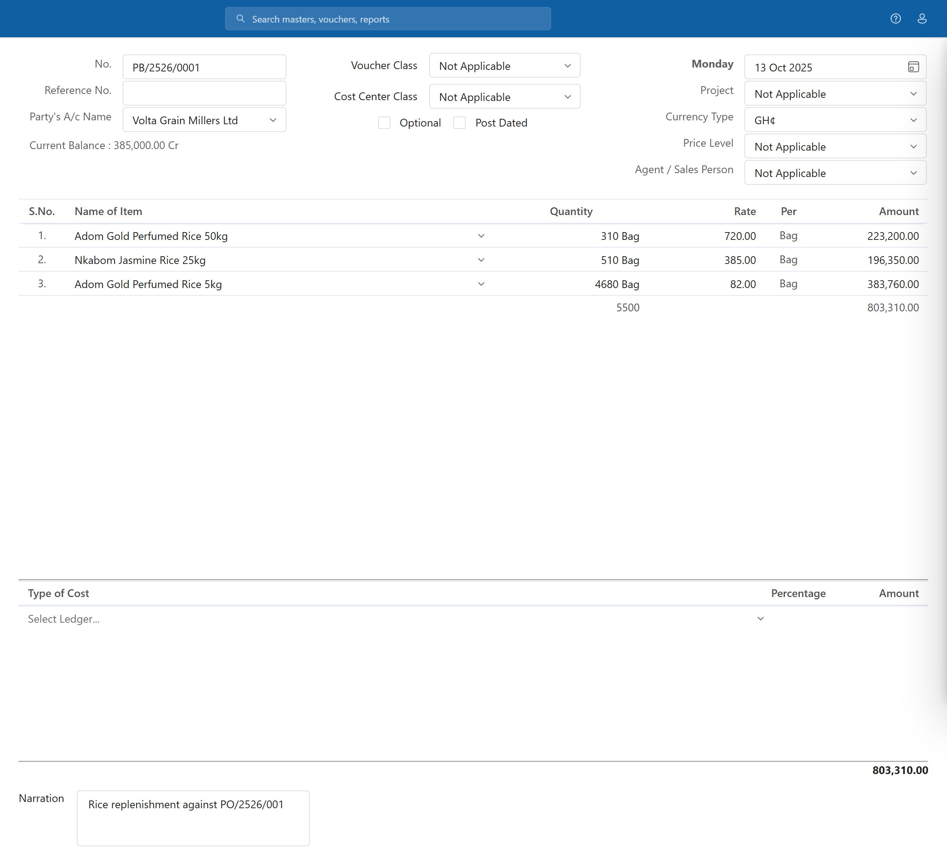Click Current Balance : 385,000.00 Cr text
947x868 pixels.
click(104, 145)
